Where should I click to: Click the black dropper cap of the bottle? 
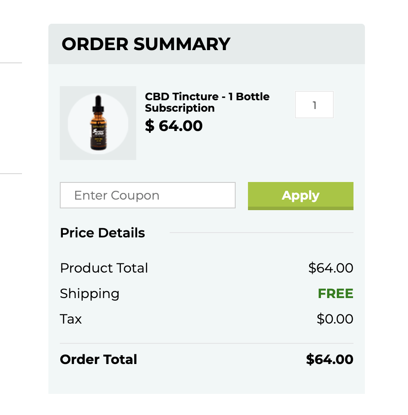[x=98, y=104]
